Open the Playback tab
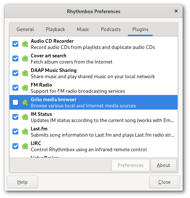This screenshot has height=198, width=190. click(55, 30)
